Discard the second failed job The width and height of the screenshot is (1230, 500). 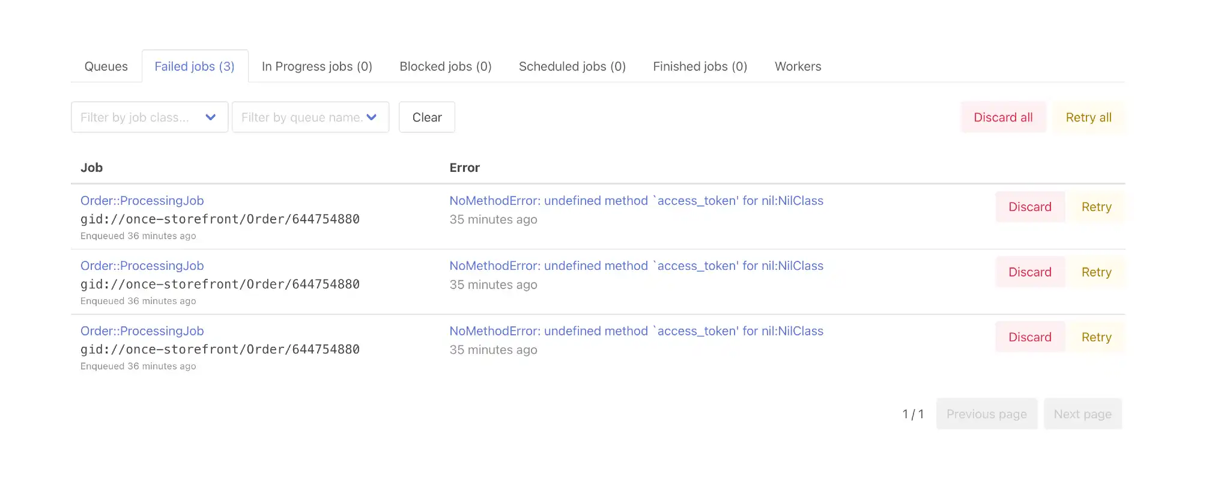coord(1030,272)
